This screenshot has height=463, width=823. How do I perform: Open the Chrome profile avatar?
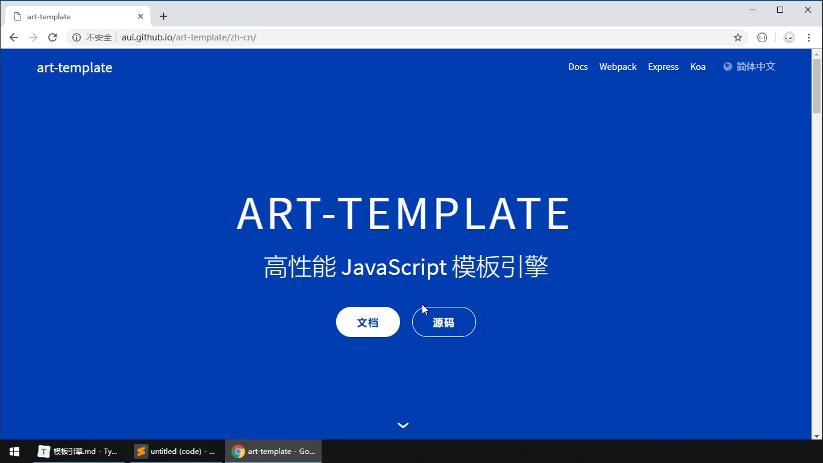(x=789, y=37)
